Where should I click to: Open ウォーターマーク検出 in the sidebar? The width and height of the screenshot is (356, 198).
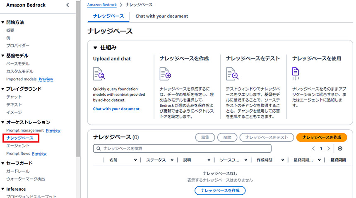point(25,179)
